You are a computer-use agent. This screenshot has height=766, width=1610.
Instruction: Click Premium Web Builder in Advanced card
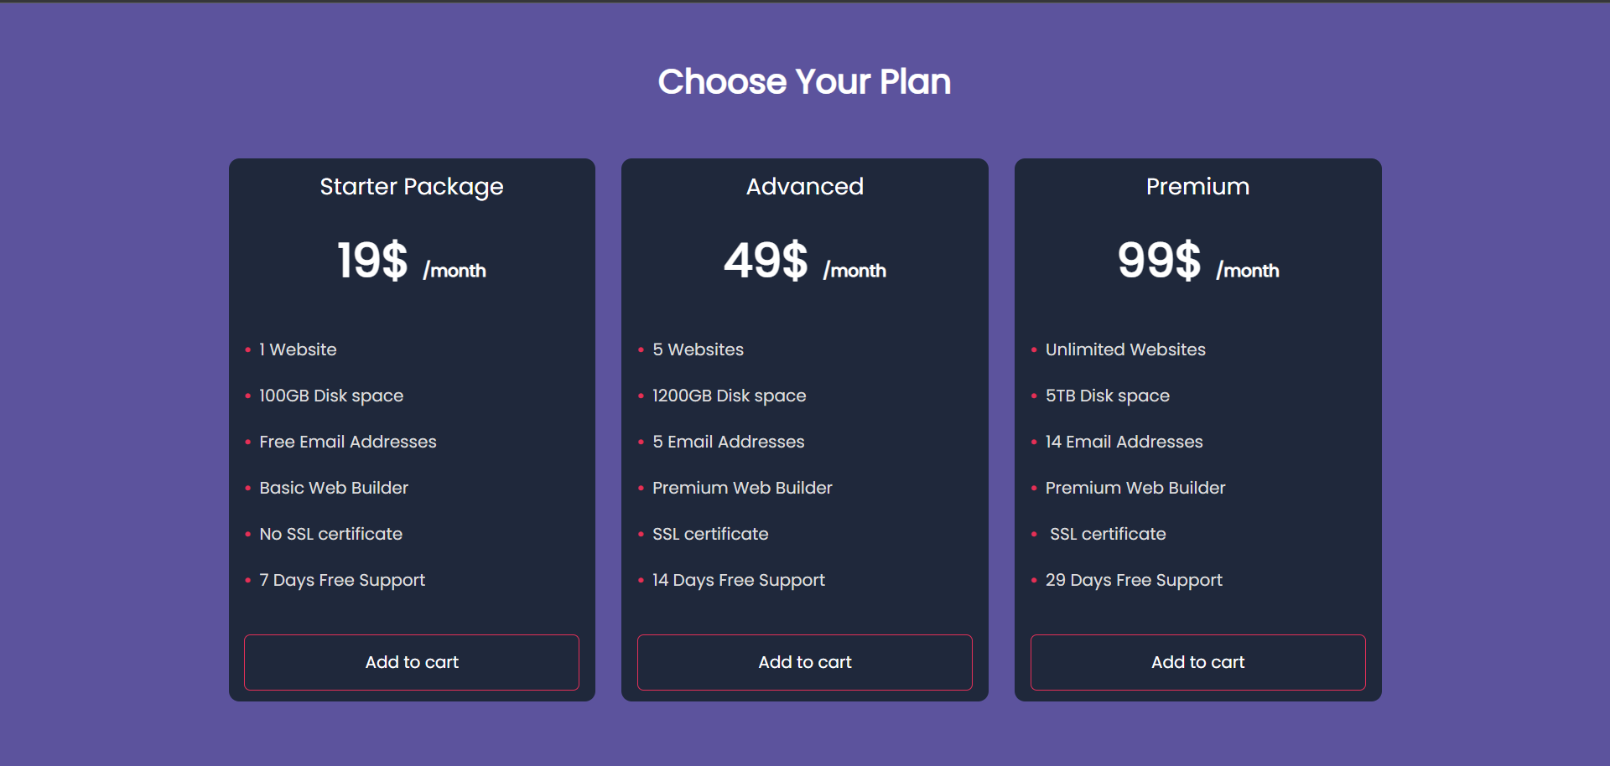tap(742, 488)
